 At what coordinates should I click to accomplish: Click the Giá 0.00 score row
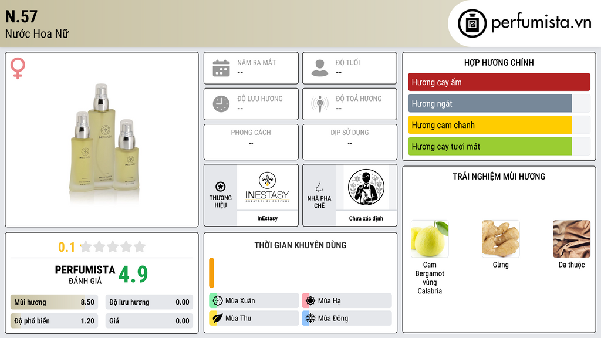[x=149, y=321]
